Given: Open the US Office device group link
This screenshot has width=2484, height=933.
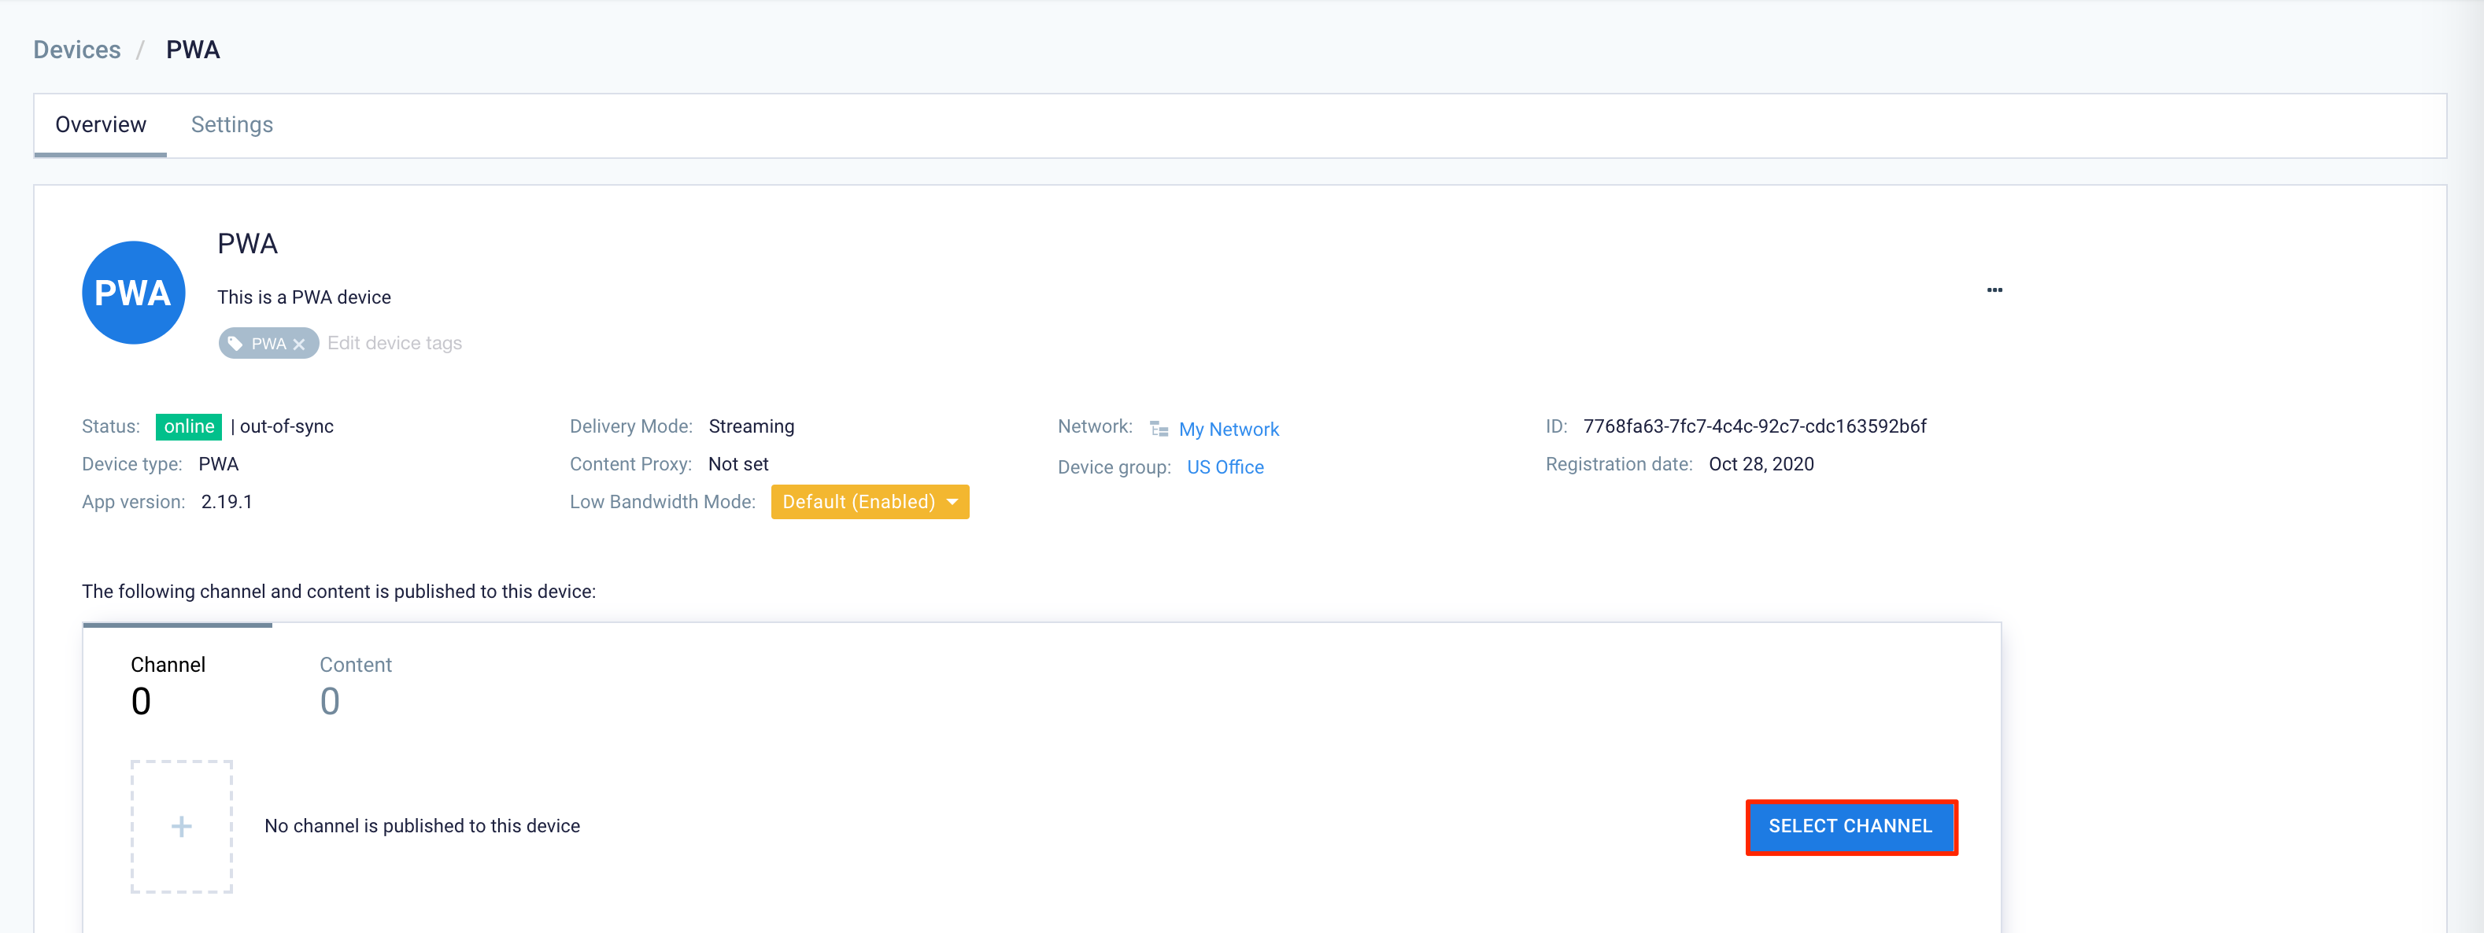Looking at the screenshot, I should click(x=1225, y=467).
